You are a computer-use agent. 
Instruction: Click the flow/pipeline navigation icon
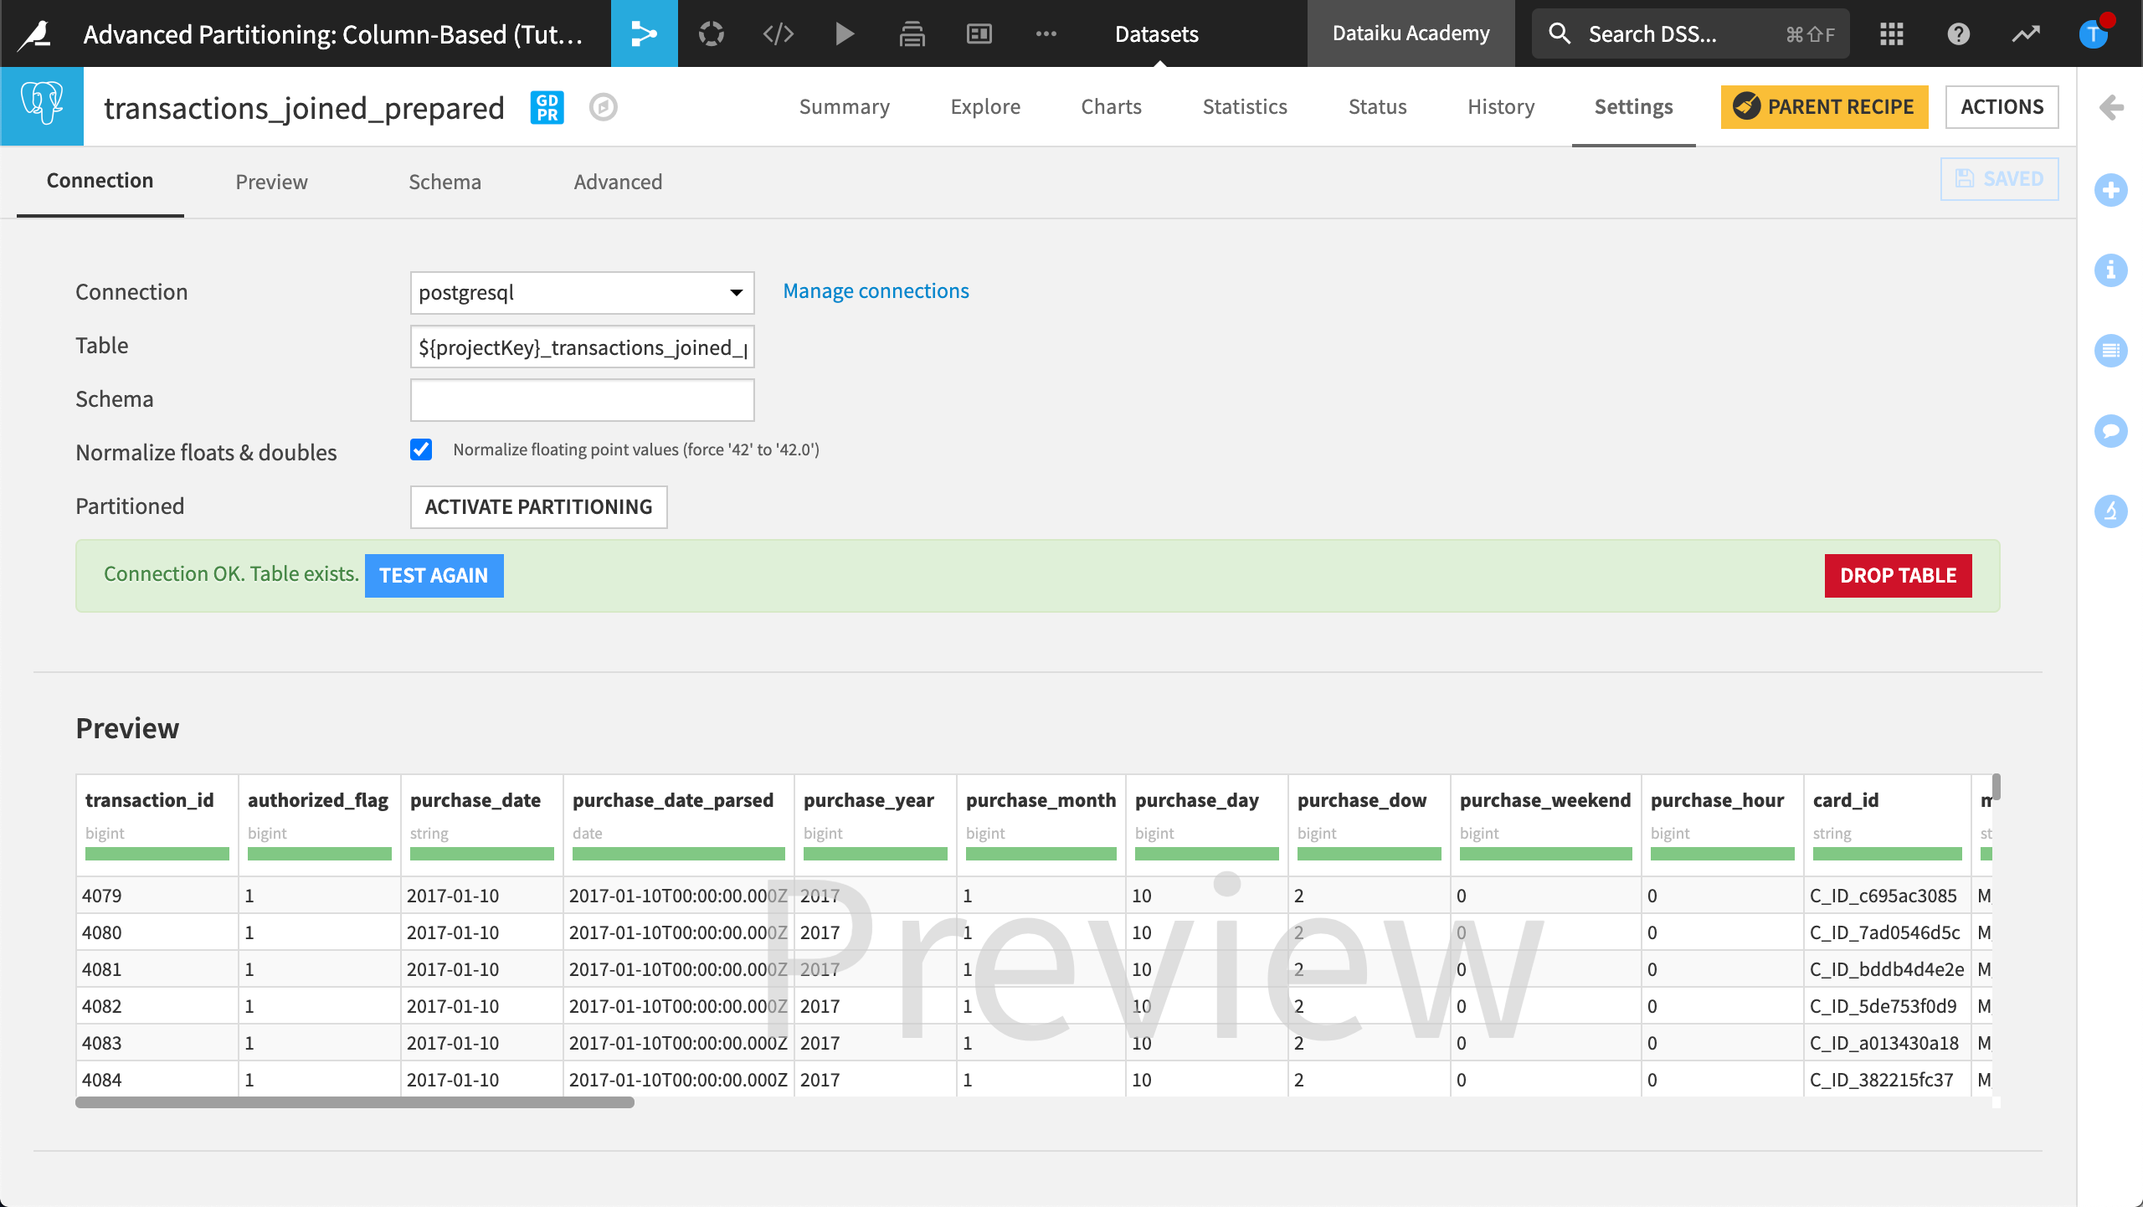643,33
